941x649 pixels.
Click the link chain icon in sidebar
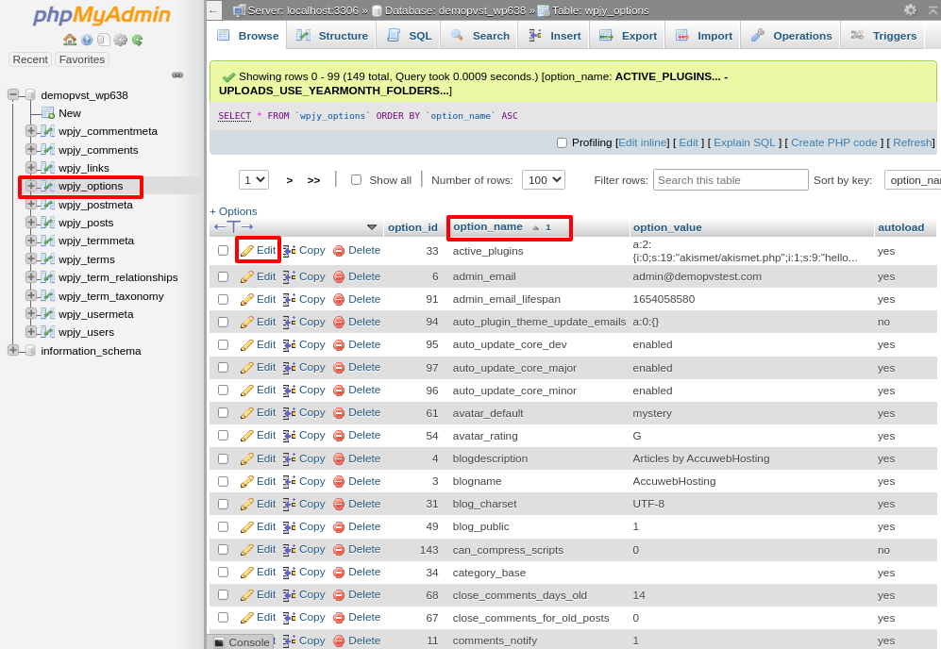pyautogui.click(x=177, y=75)
